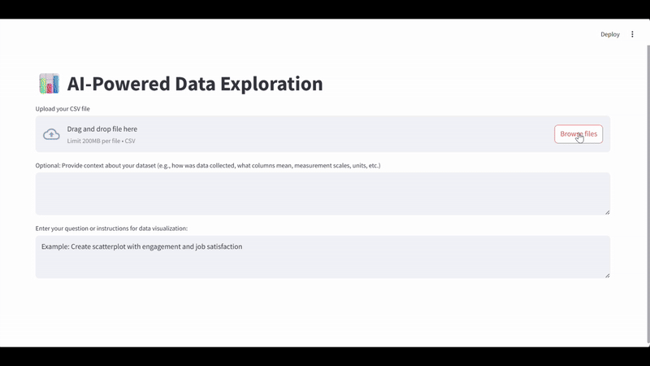Click the Deploy button
The image size is (650, 366).
(609, 34)
